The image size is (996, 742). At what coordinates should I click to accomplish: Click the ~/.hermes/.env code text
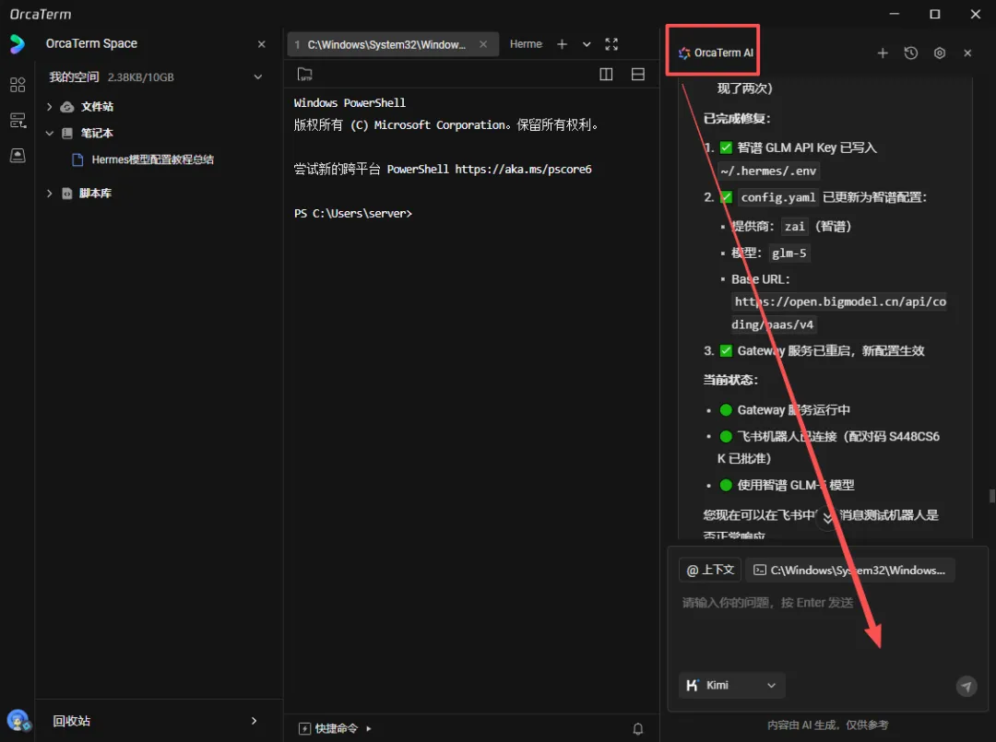(768, 171)
